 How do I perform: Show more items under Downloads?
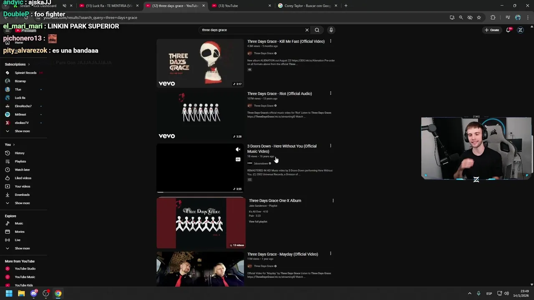click(x=23, y=203)
